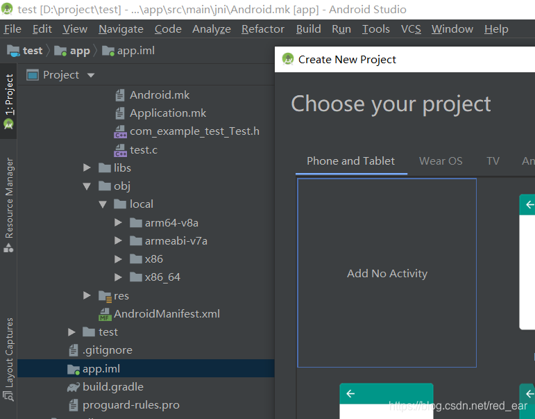Open the Run menu
Viewport: 535px width, 419px height.
coord(341,29)
